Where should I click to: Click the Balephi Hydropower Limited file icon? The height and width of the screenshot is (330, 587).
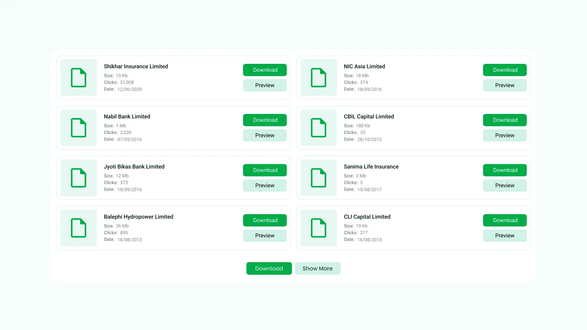(78, 228)
